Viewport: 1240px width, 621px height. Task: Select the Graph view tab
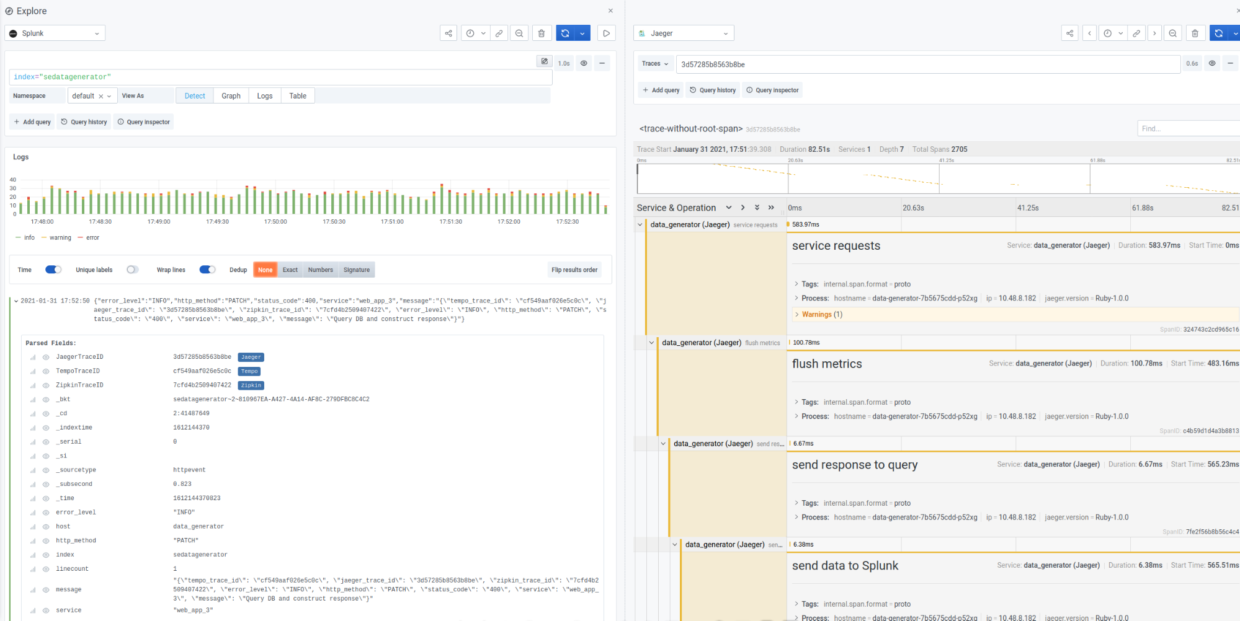(x=231, y=95)
